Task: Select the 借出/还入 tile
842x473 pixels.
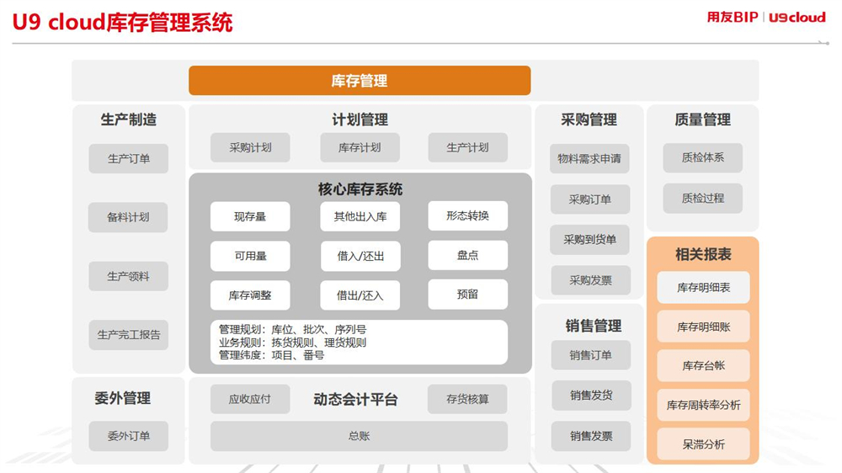Action: click(360, 295)
